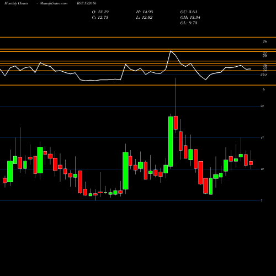Select the low value "L: 12.02"
Viewport: 276px width, 276px height.
[x=144, y=18]
